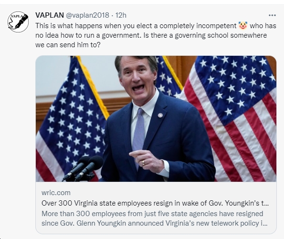Image resolution: width=284 pixels, height=239 pixels.
Task: Open the article preview photo of the speaker
Action: point(156,119)
